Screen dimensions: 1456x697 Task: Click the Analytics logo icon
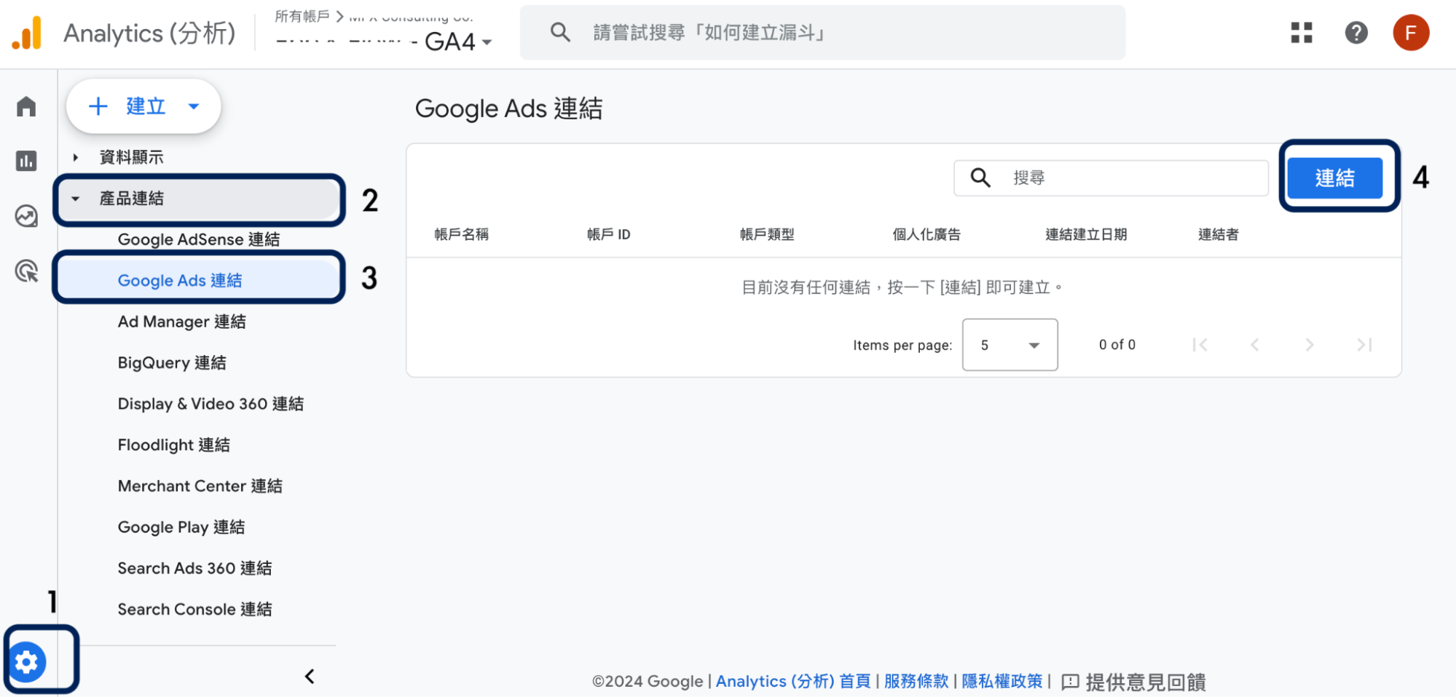pos(28,33)
